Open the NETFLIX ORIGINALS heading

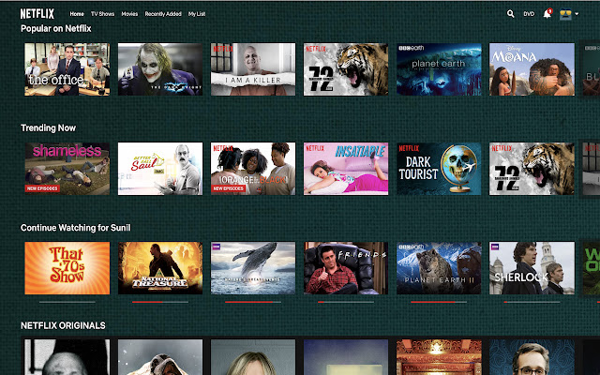click(x=63, y=325)
